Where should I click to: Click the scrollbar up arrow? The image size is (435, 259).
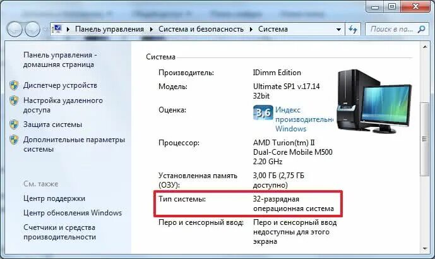(x=425, y=47)
